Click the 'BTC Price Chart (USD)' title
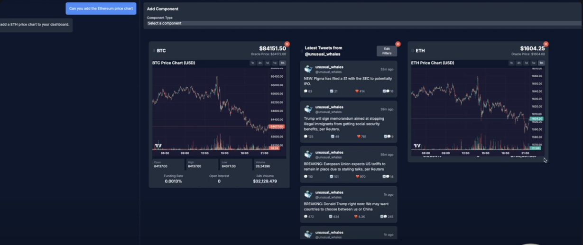Screen dimensions: 583x245 [x=174, y=63]
